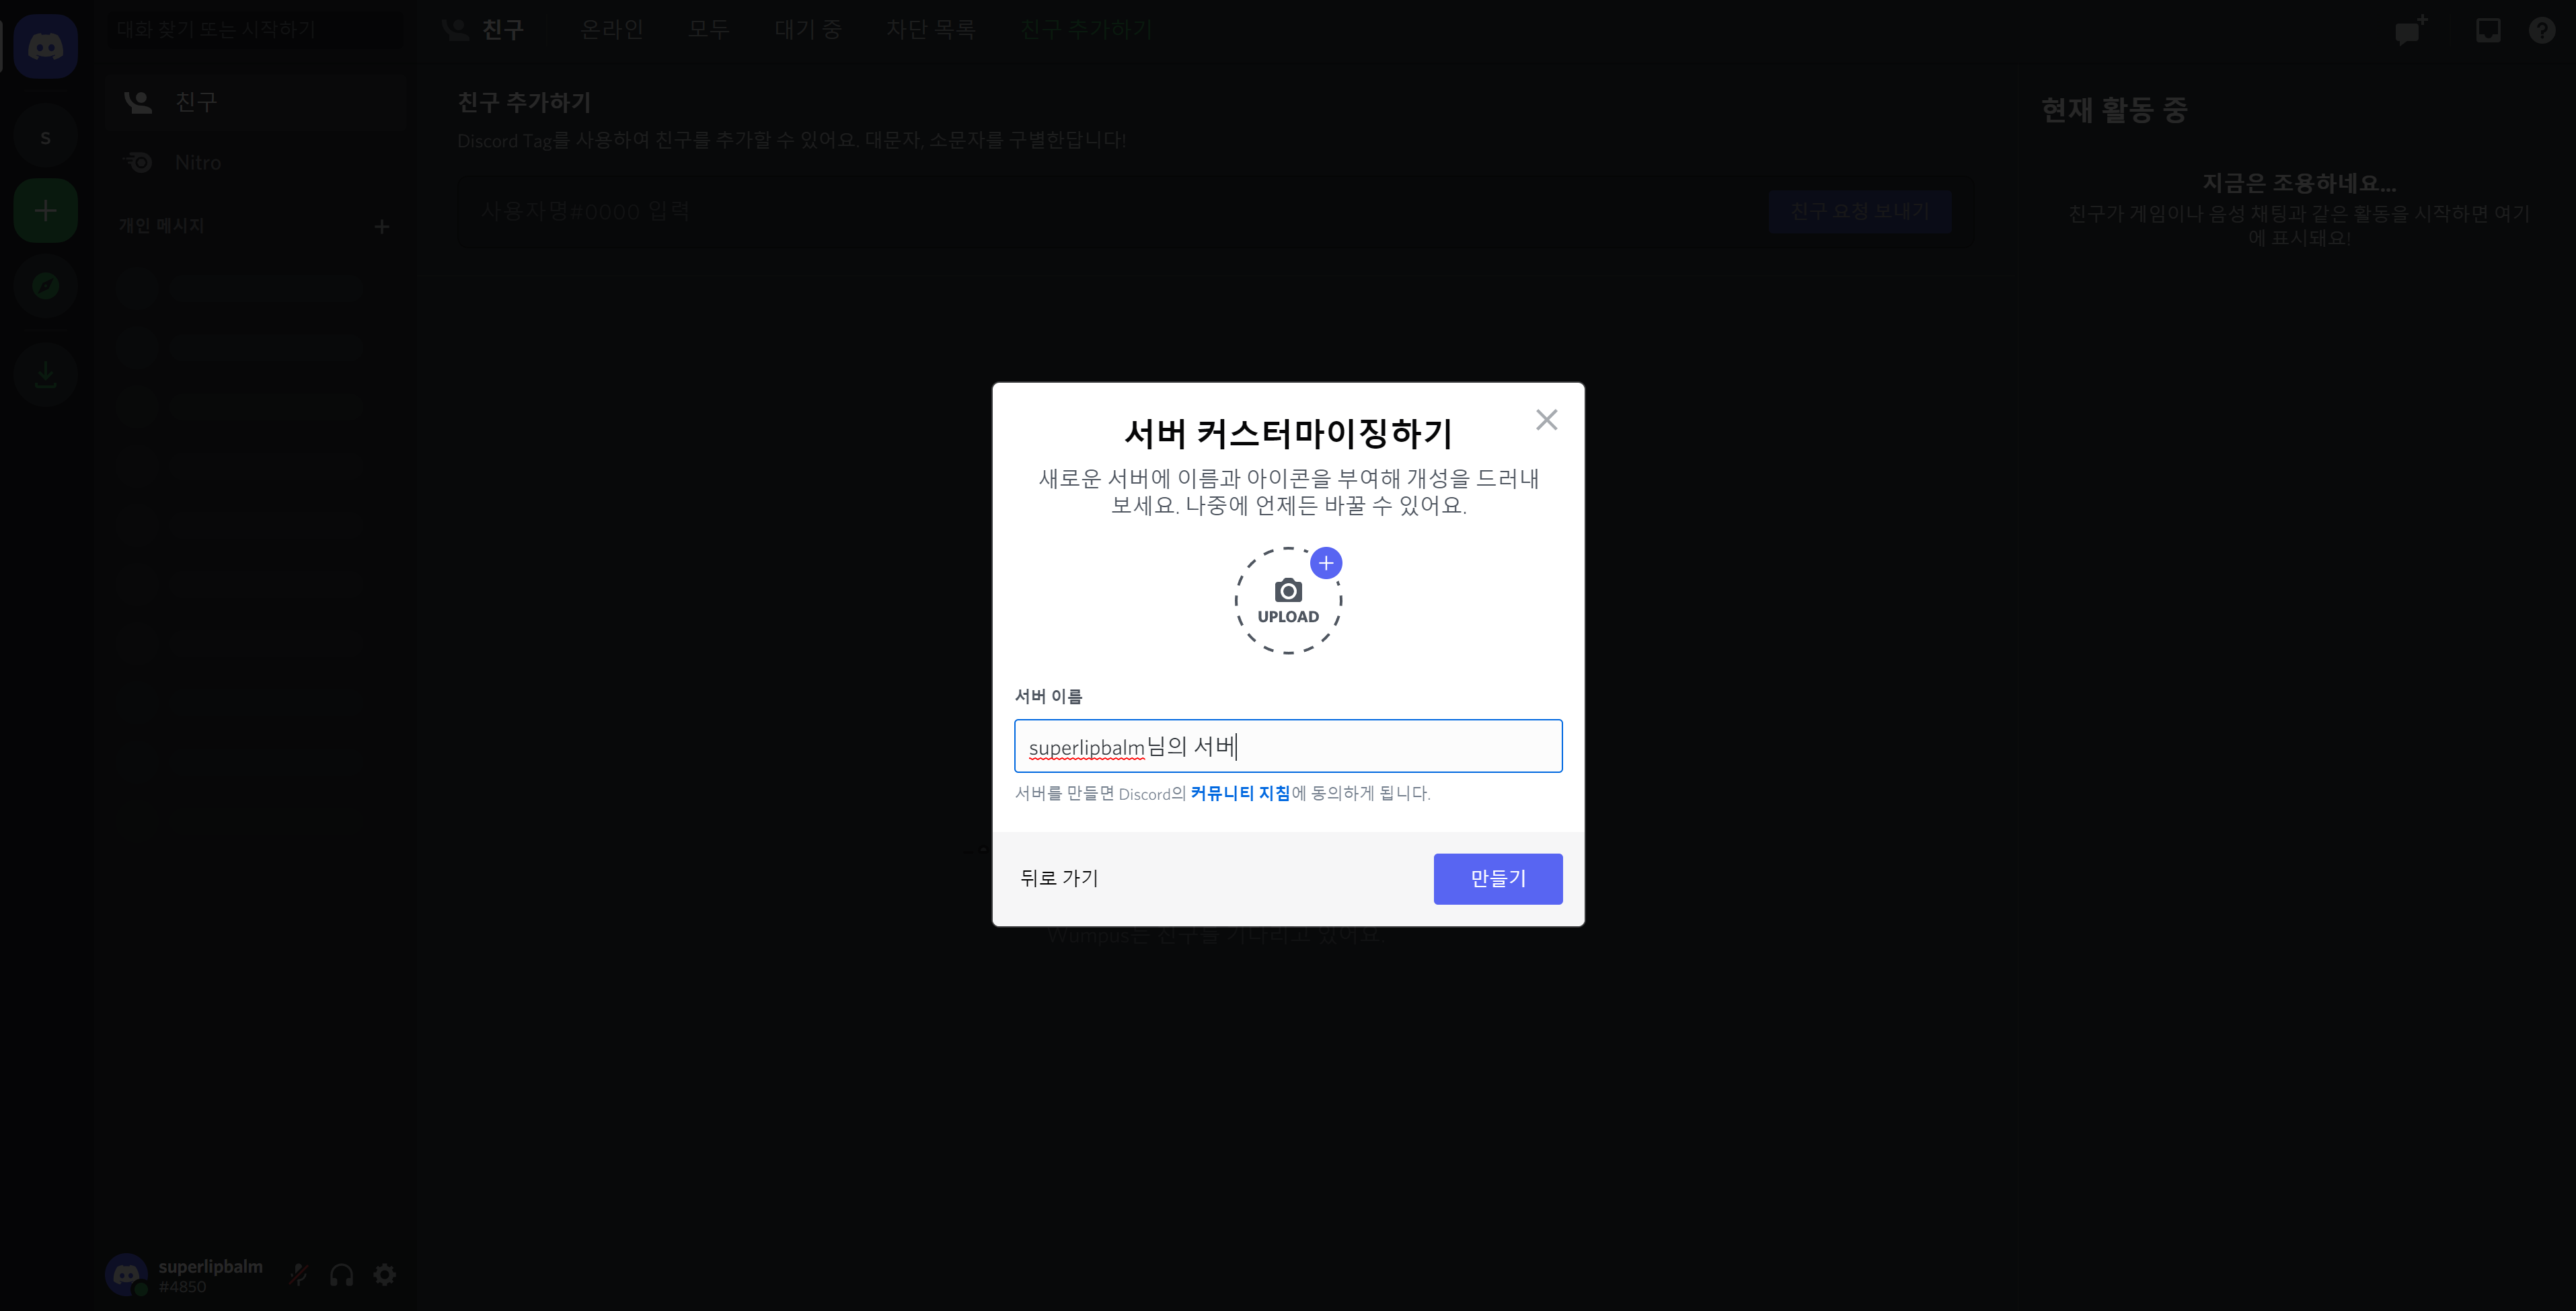Toggle the microphone mute icon
The width and height of the screenshot is (2576, 1311).
click(x=298, y=1274)
